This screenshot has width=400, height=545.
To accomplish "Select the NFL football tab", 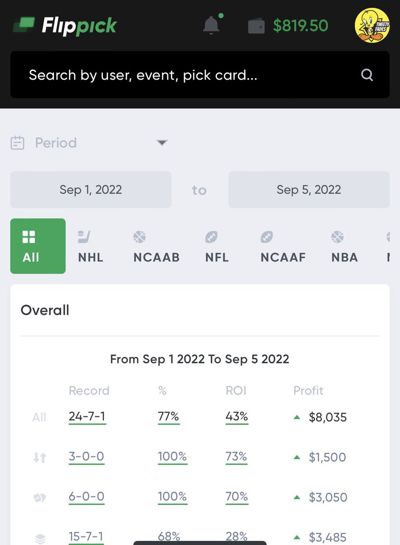I will 217,247.
